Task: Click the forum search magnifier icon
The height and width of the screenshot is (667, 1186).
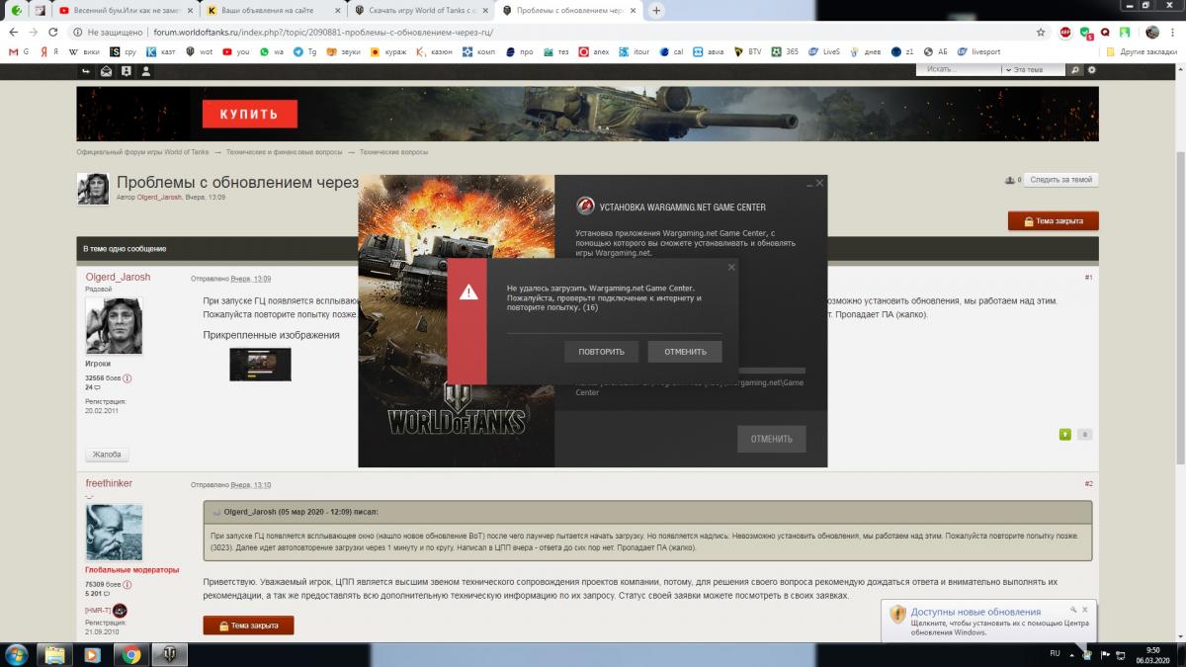Action: 1075,70
